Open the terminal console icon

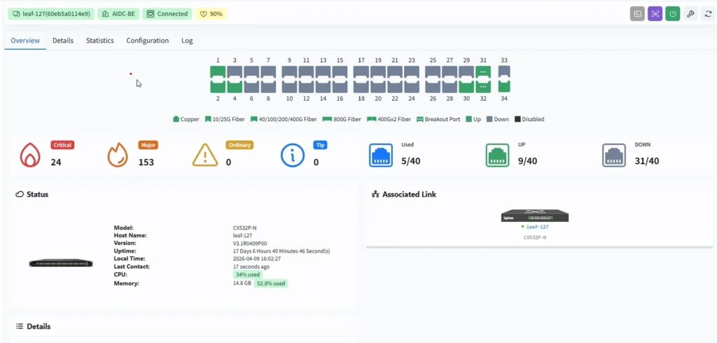tap(637, 14)
